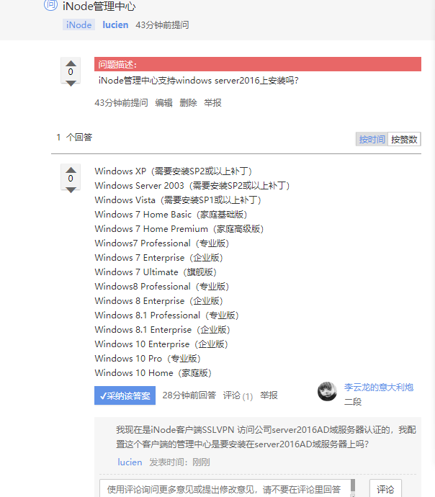The height and width of the screenshot is (497, 435).
Task: Click the '问题描述:' red header bar
Action: pyautogui.click(x=258, y=64)
